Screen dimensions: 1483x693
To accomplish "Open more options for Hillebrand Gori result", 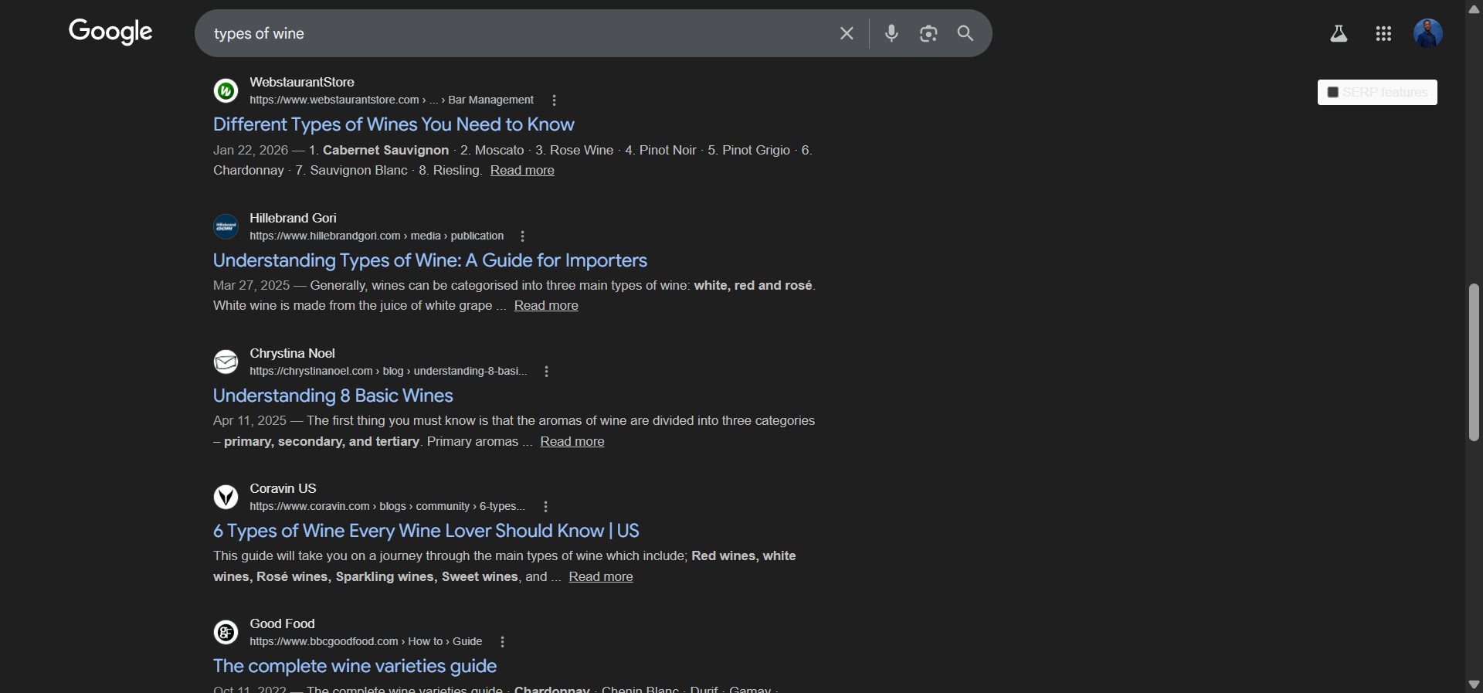I will [523, 236].
